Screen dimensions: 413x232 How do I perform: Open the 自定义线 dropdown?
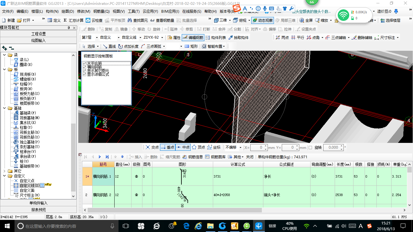pyautogui.click(x=140, y=38)
